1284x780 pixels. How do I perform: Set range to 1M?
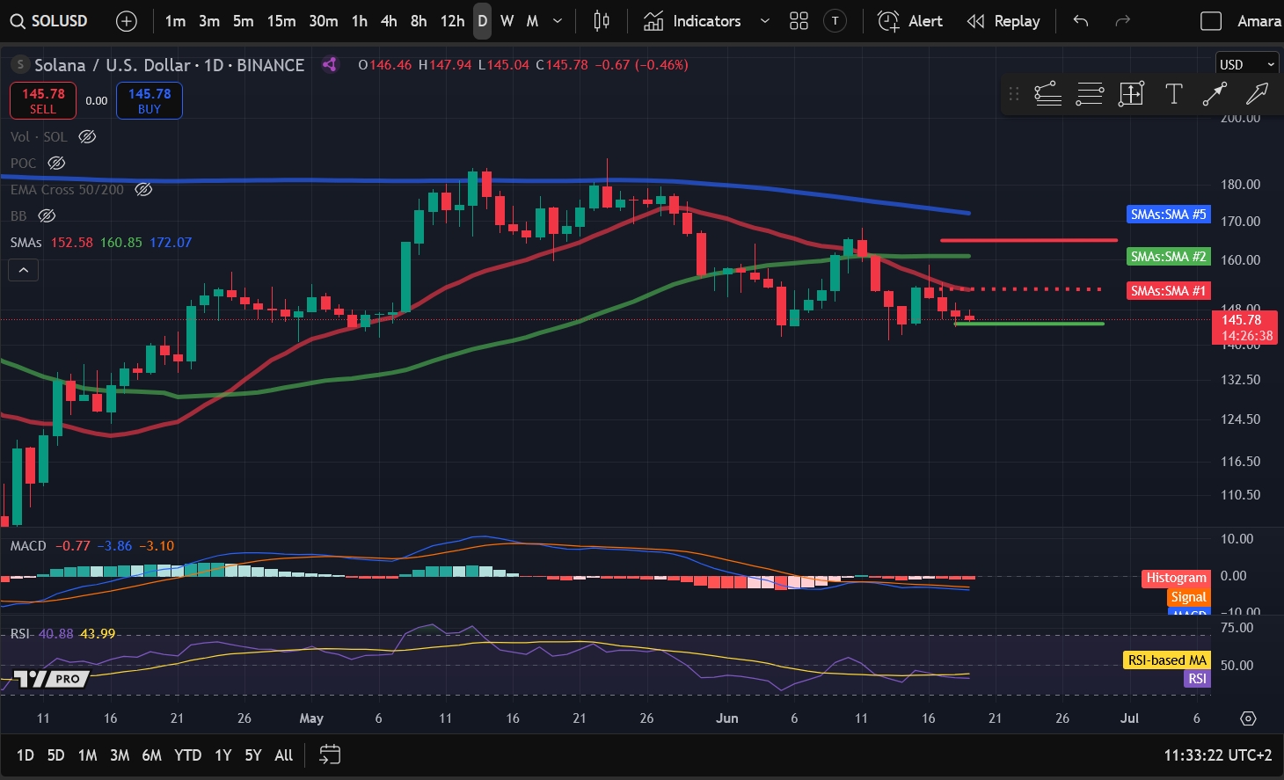[87, 754]
